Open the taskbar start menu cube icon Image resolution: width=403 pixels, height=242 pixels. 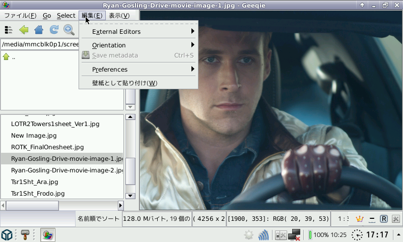coord(7,235)
